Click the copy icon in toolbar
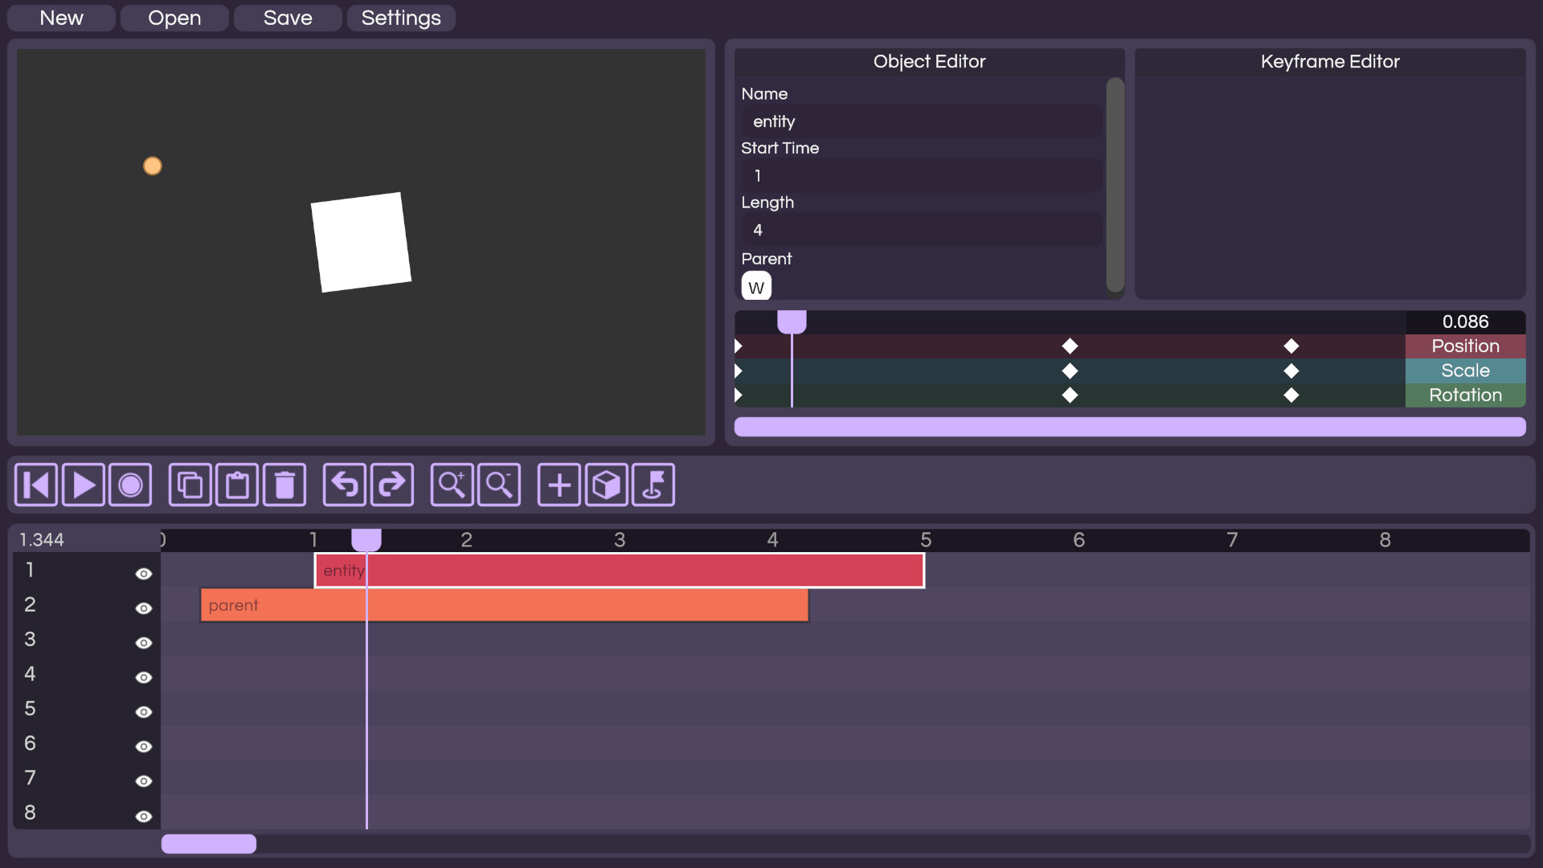Screen dimensions: 1543x868 tap(190, 485)
